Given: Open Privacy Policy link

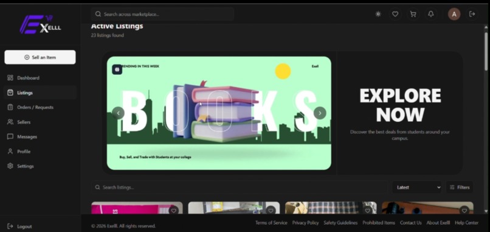Looking at the screenshot, I should point(305,223).
